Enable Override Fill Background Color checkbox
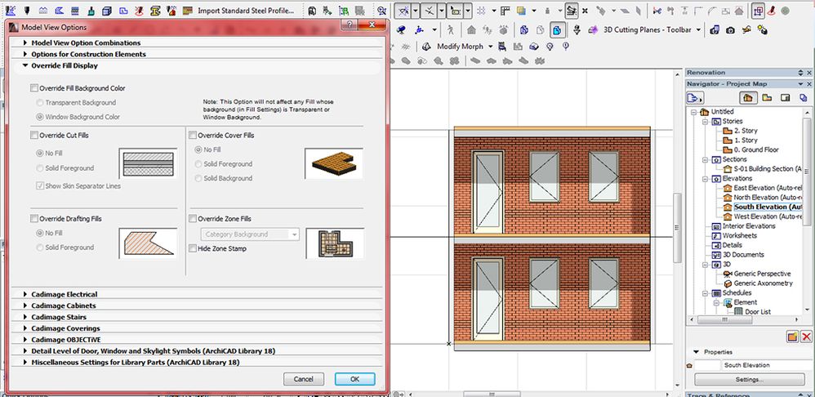The image size is (815, 397). (x=33, y=88)
